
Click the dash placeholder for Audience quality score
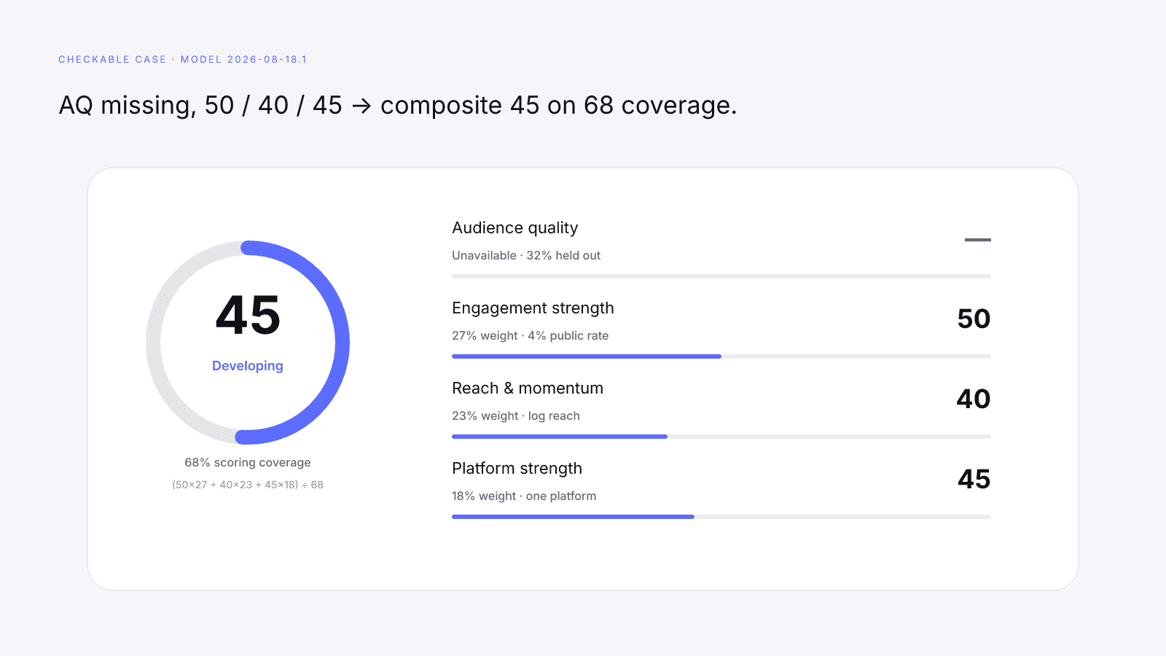pyautogui.click(x=978, y=239)
